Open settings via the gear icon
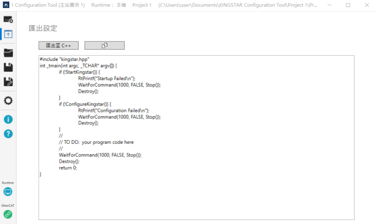 pos(8,100)
